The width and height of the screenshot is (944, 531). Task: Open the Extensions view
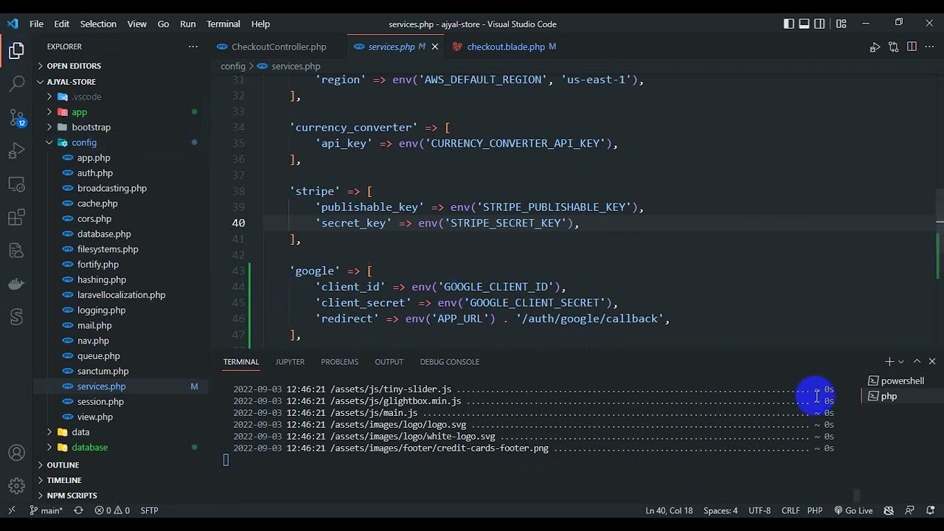(x=16, y=218)
